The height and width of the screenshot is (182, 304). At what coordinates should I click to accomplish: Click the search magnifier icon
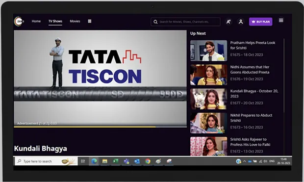click(155, 22)
